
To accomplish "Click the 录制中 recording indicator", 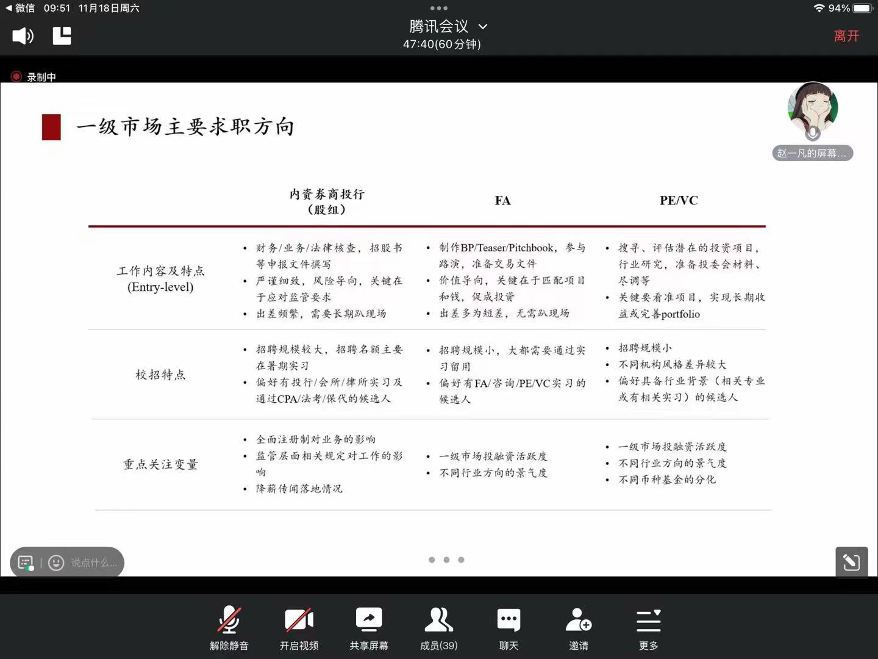I will [34, 77].
